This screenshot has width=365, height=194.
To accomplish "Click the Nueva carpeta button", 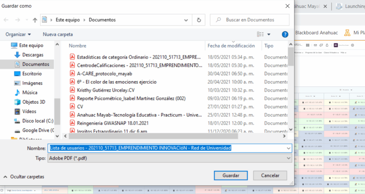I will (58, 35).
